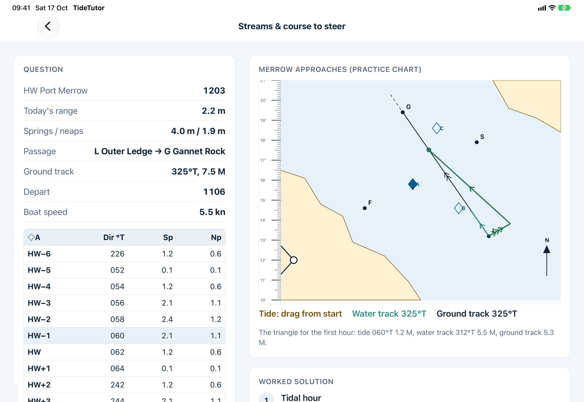Tap the 'Worked solution' section heading
This screenshot has width=584, height=402.
[x=296, y=382]
